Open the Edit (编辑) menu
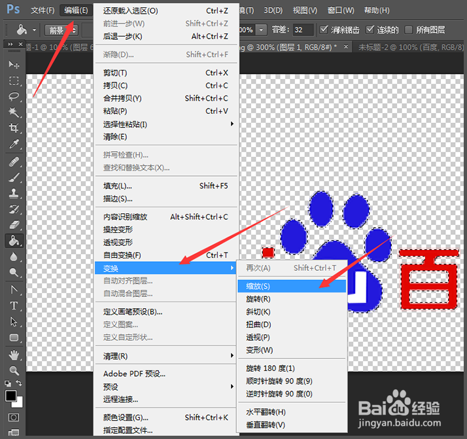Image resolution: width=467 pixels, height=439 pixels. point(77,10)
